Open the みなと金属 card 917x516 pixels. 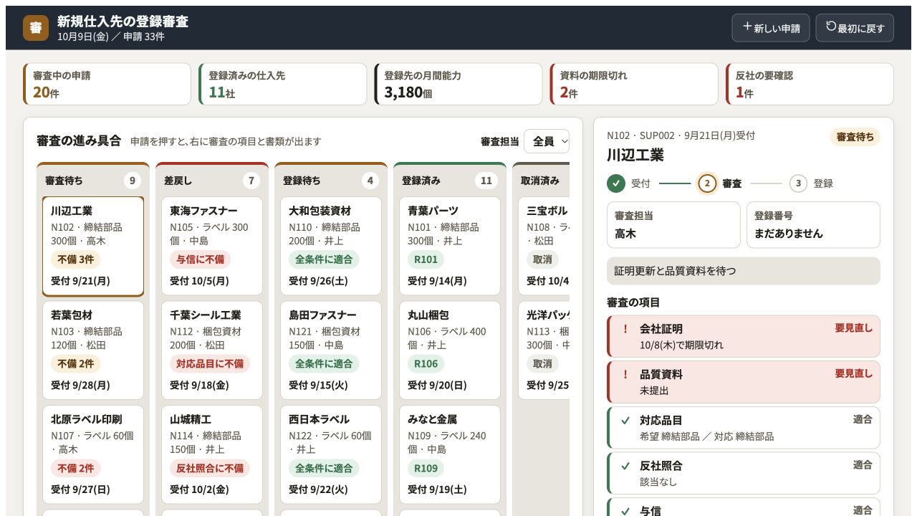click(x=450, y=455)
